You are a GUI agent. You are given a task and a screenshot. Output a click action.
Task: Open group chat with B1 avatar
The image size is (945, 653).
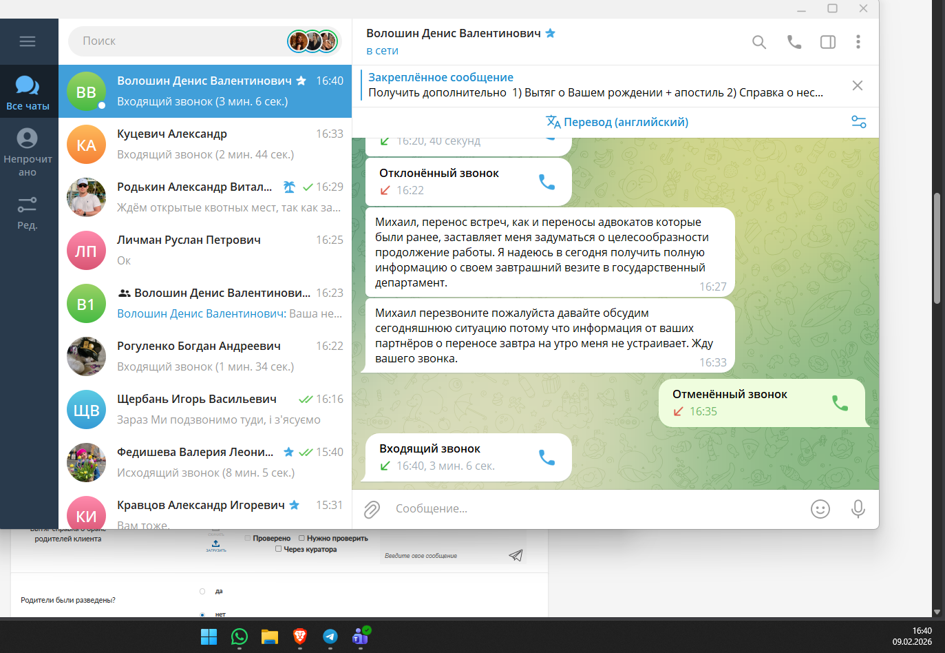coord(205,304)
